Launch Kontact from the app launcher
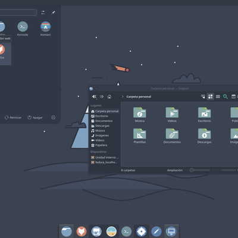The image size is (238, 238). [x=46, y=29]
